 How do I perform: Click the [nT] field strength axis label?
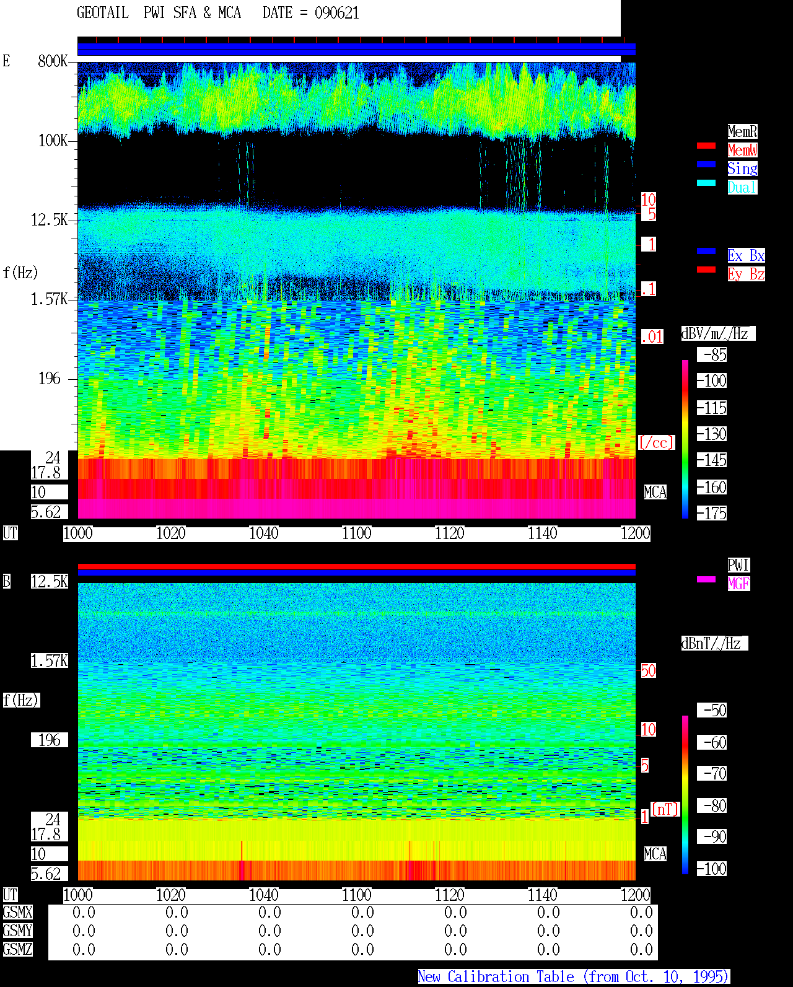[665, 809]
